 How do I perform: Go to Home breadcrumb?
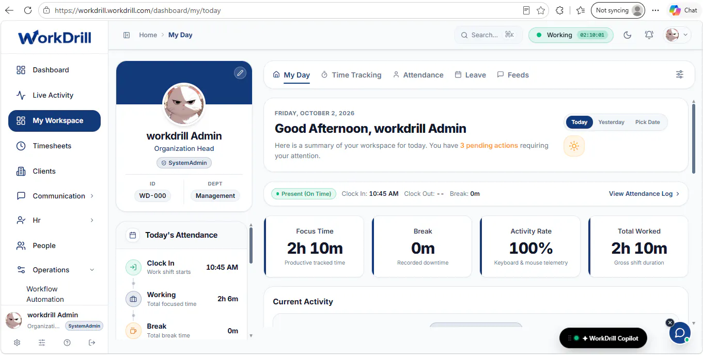tap(148, 35)
